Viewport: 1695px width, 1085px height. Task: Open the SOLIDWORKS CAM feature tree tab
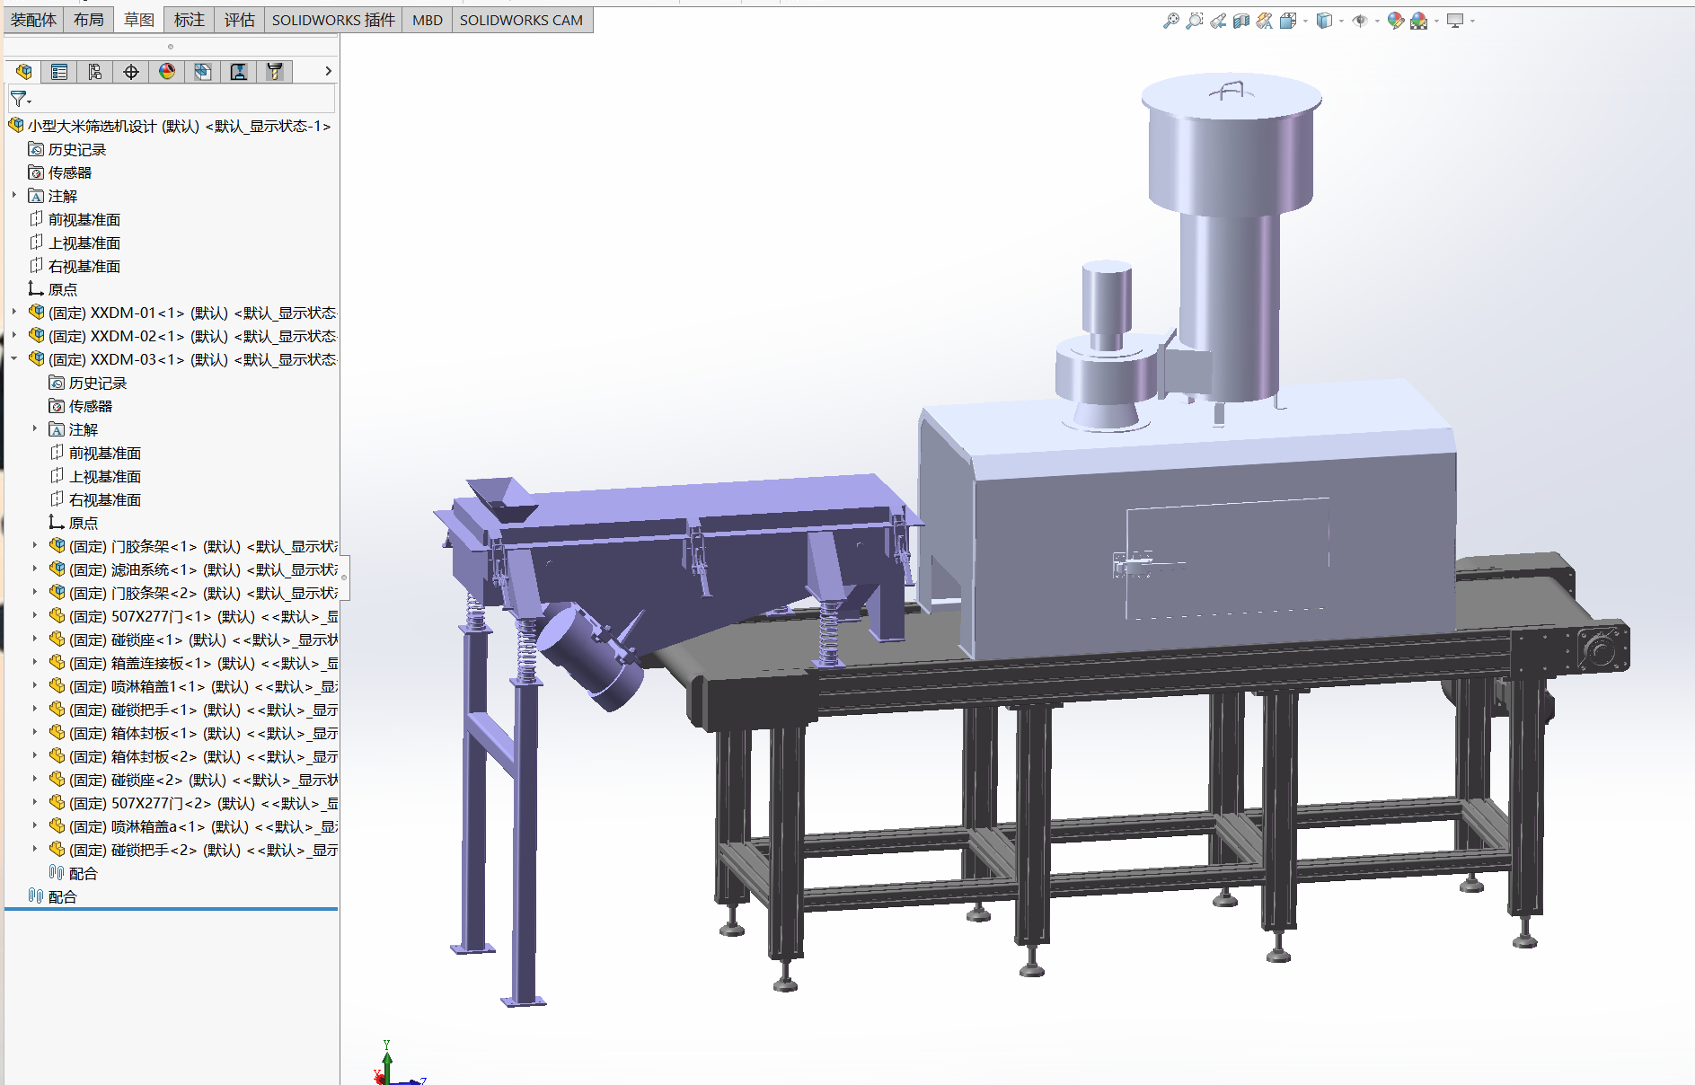click(x=203, y=72)
